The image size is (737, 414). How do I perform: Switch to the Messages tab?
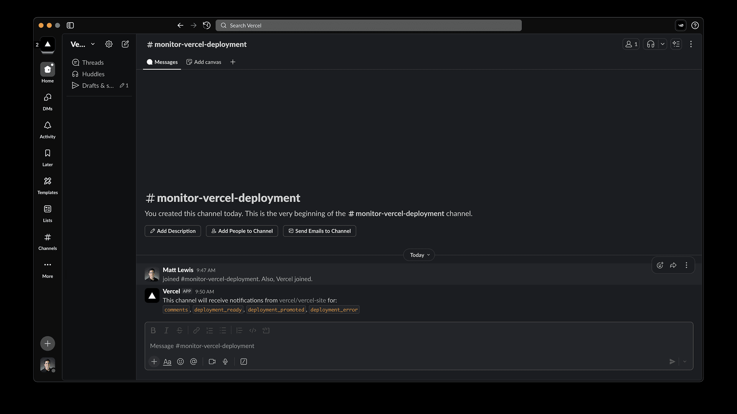[162, 62]
